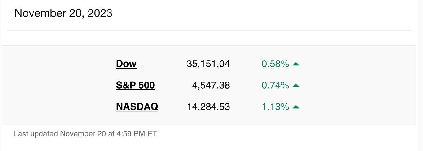423x151 pixels.
Task: Follow the NASDAQ index link
Action: (x=137, y=107)
